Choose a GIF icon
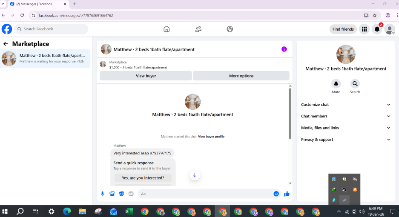 [x=131, y=194]
